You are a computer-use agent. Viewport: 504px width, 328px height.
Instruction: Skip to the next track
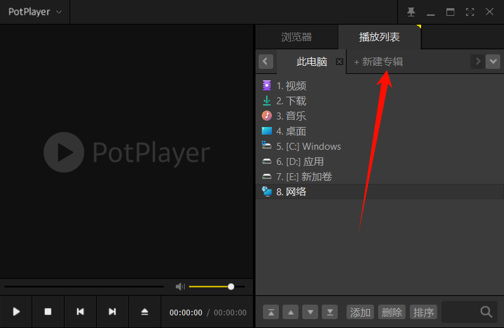(x=112, y=312)
